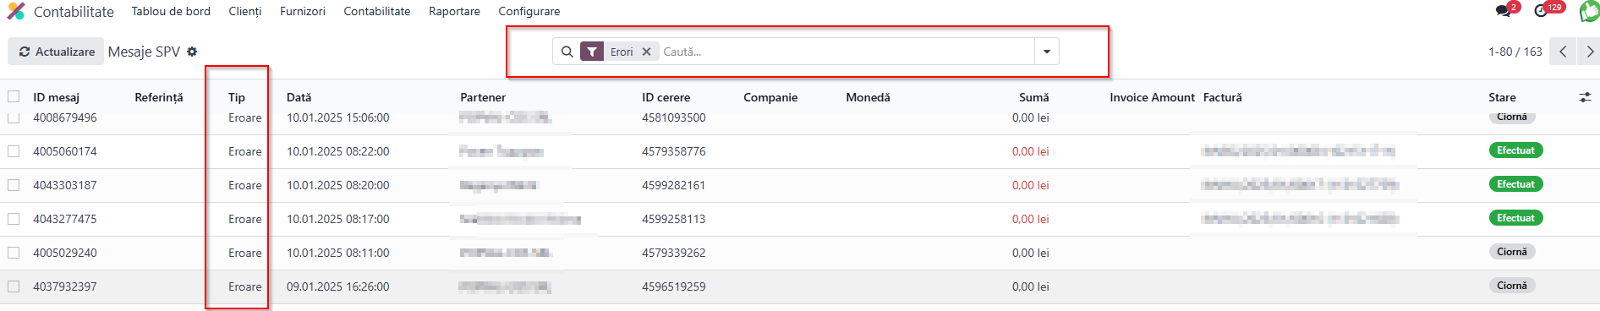Screen dimensions: 1600x311
Task: Sort by the Partener column header
Action: click(x=483, y=97)
